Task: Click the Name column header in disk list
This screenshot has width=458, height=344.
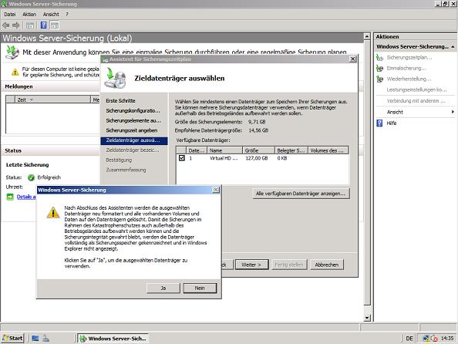Action: tap(224, 150)
